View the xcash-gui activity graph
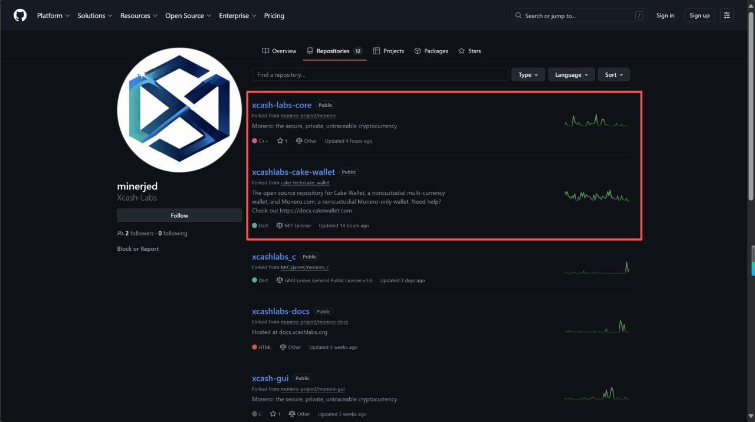755x422 pixels. pos(596,394)
